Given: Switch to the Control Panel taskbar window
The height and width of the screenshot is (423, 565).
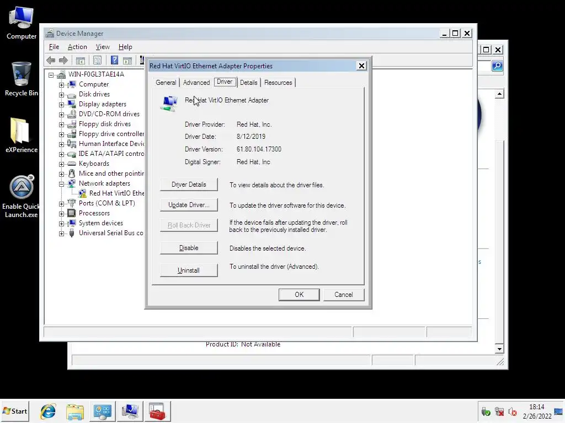Looking at the screenshot, I should 102,411.
